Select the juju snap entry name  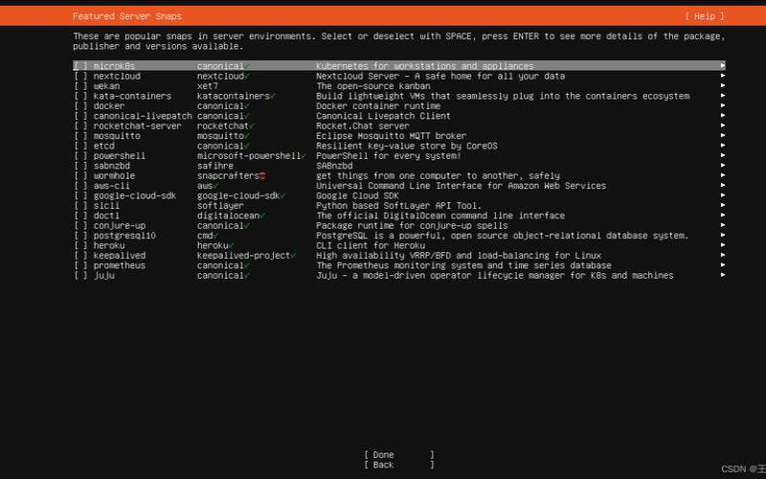[103, 276]
